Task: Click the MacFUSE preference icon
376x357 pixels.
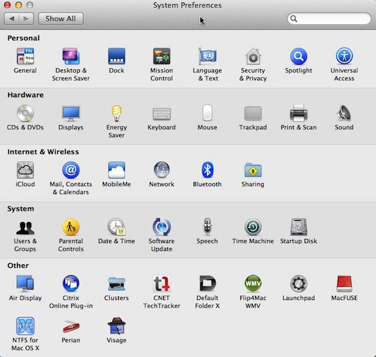Action: (344, 284)
